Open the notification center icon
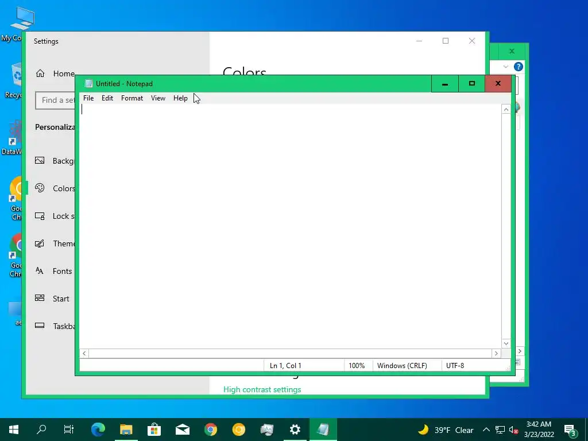The width and height of the screenshot is (588, 441). click(x=570, y=430)
